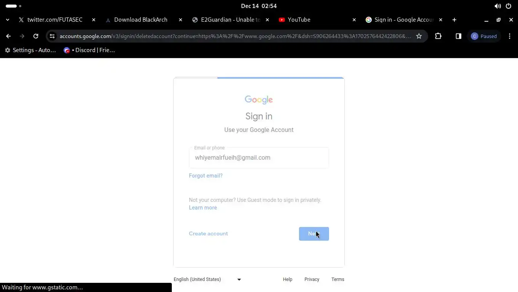
Task: Open a new tab with plus
Action: (x=454, y=20)
